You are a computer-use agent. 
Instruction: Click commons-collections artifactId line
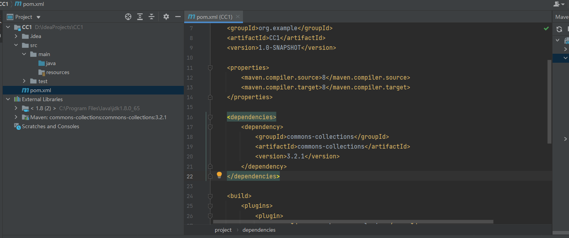(x=333, y=147)
